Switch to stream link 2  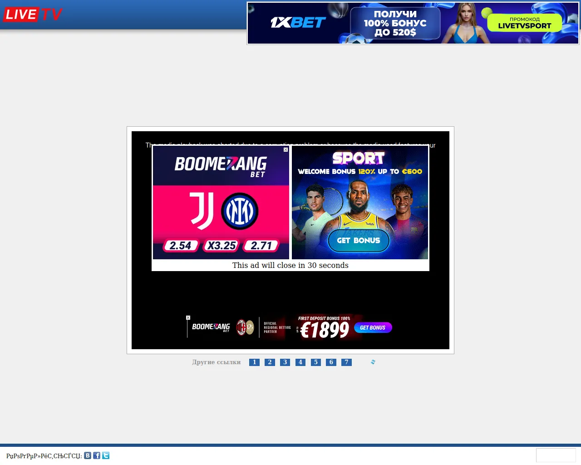point(270,362)
